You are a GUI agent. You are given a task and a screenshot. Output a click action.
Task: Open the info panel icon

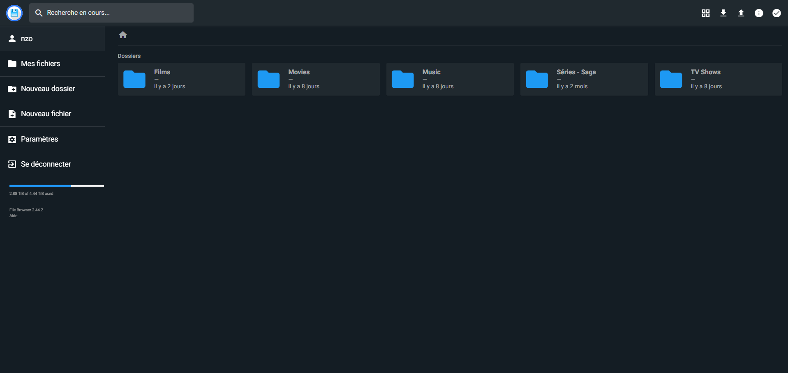[x=758, y=13]
